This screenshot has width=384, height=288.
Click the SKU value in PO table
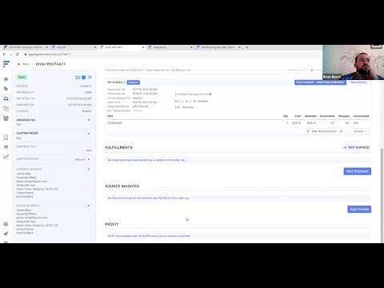[x=114, y=123]
